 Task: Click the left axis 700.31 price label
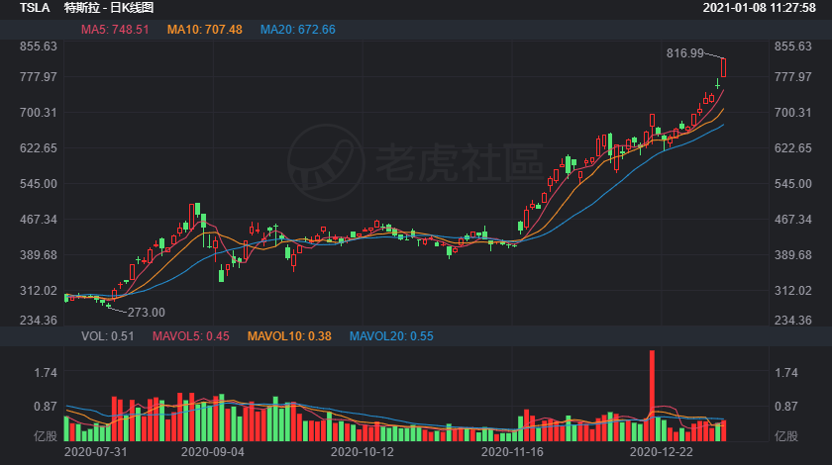[x=39, y=113]
